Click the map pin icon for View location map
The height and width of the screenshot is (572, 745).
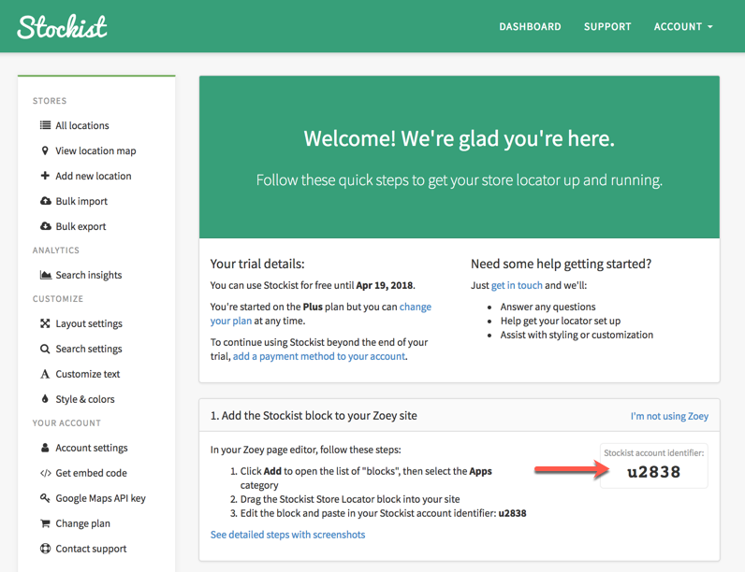point(45,150)
